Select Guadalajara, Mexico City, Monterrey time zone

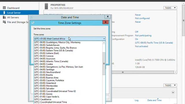tap(57, 42)
